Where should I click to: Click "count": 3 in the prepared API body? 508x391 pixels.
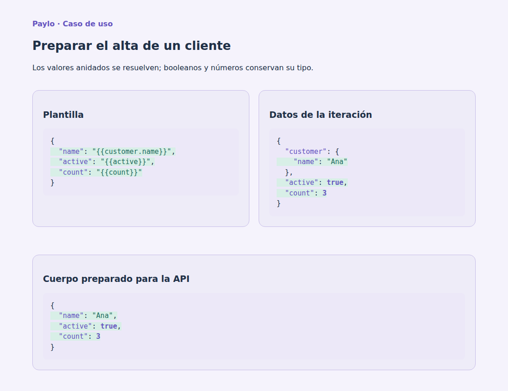pos(75,336)
